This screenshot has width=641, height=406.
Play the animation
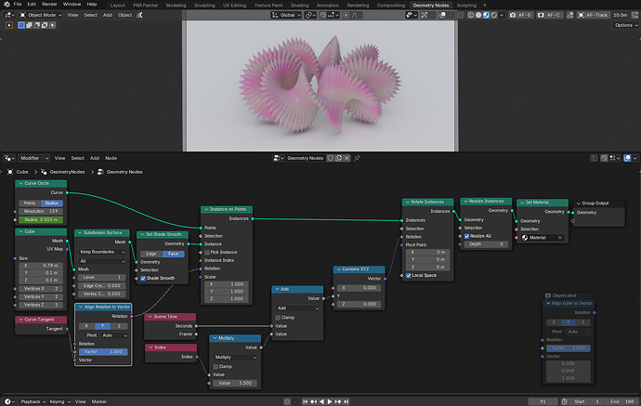coord(330,401)
